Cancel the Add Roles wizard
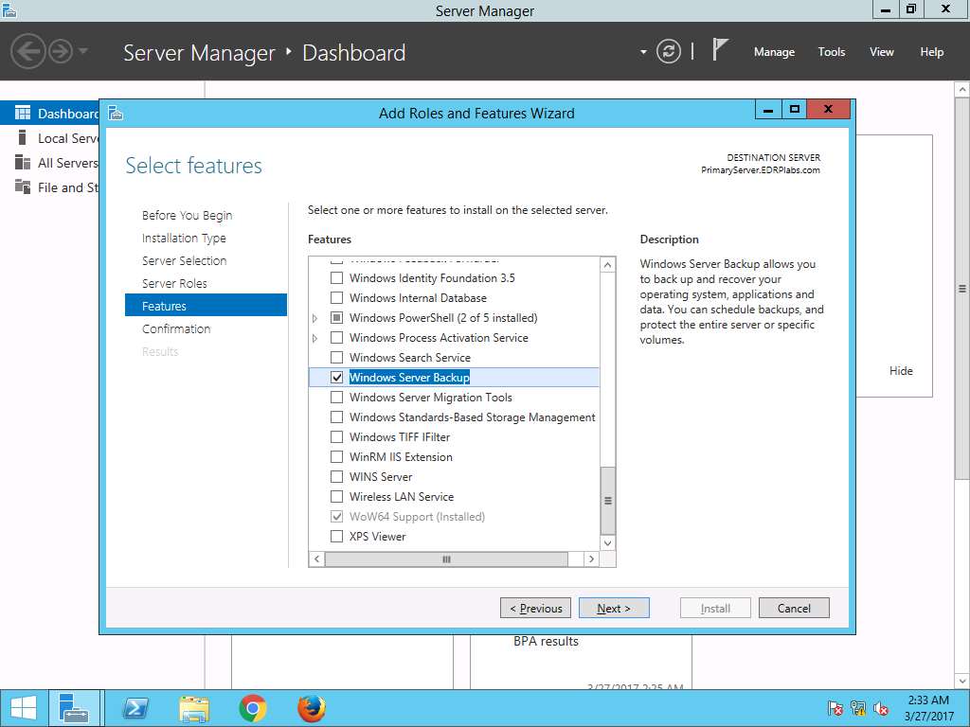The image size is (970, 727). [x=794, y=609]
